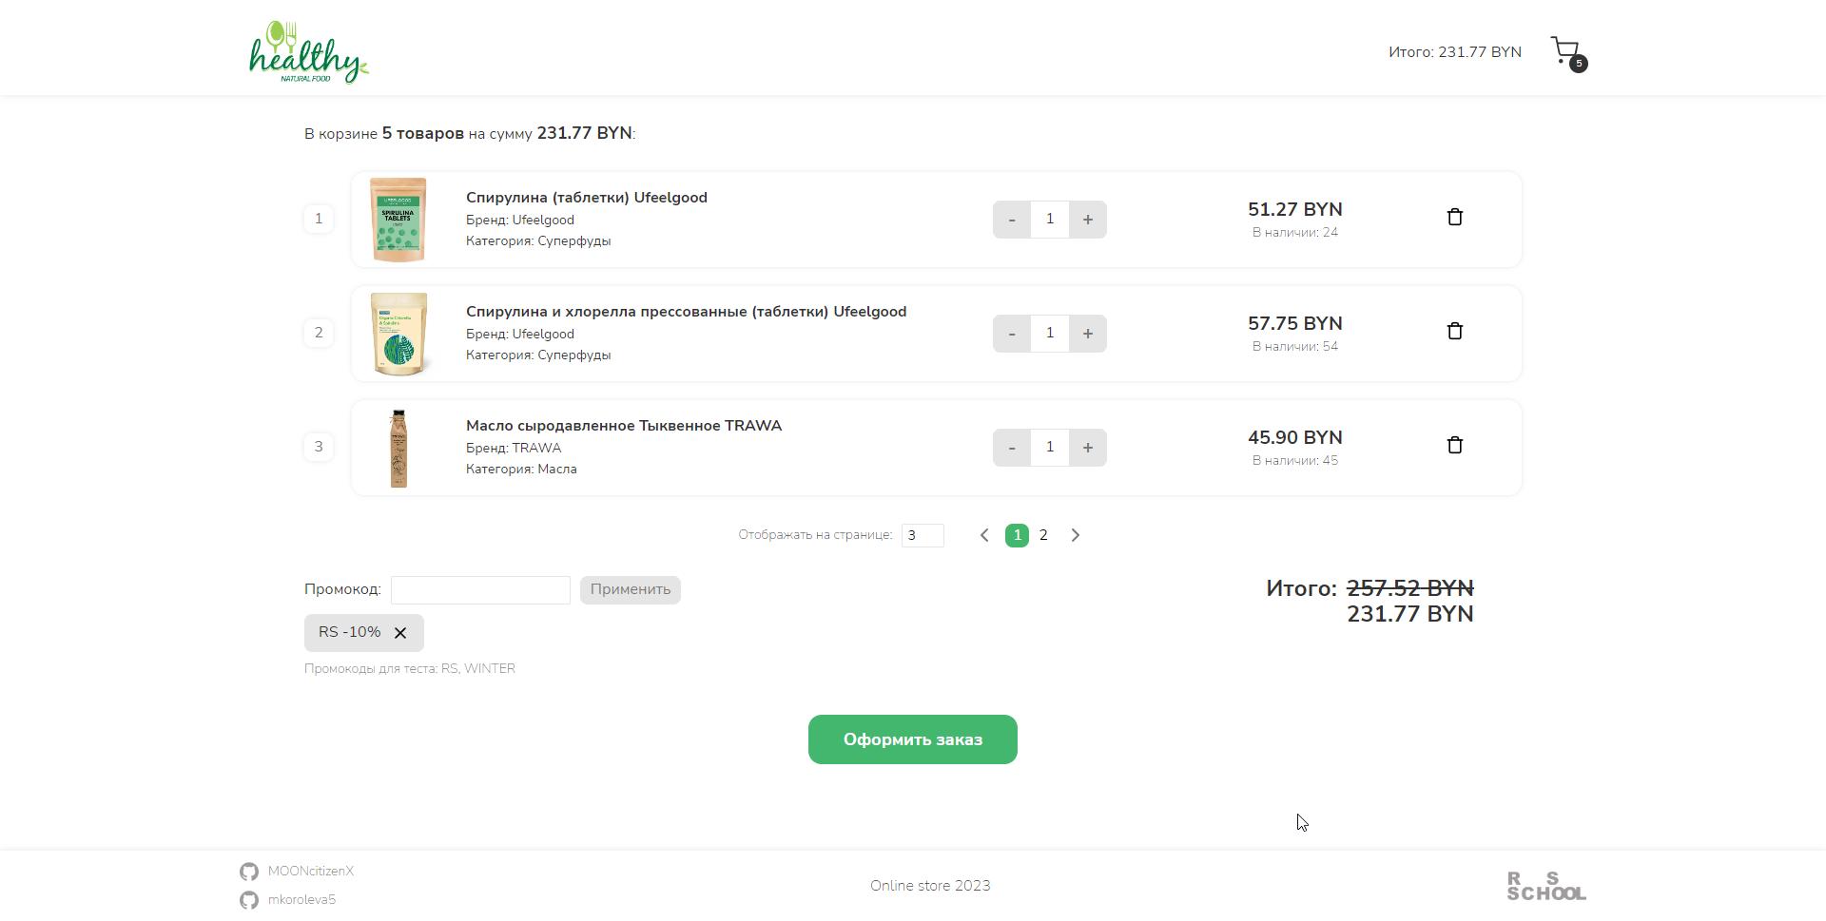Screen dimensions: 1826x921
Task: Go to previous page arrow in pagination
Action: [x=984, y=535]
